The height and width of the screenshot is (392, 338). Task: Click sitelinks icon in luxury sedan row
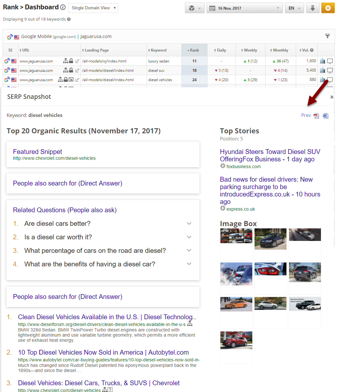(x=65, y=61)
